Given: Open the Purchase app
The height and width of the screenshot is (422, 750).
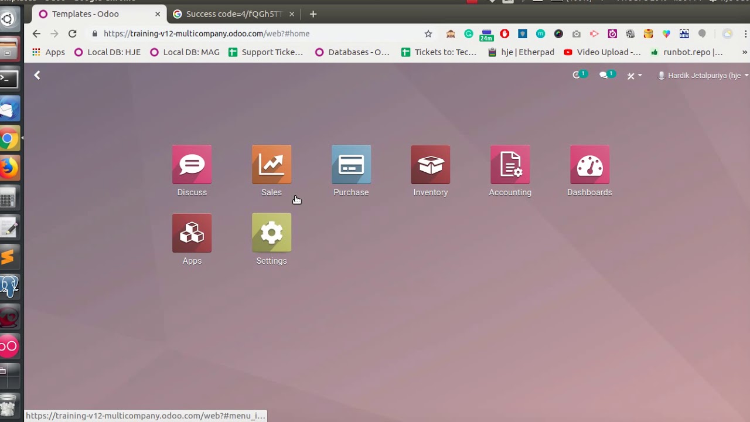Looking at the screenshot, I should (x=351, y=171).
